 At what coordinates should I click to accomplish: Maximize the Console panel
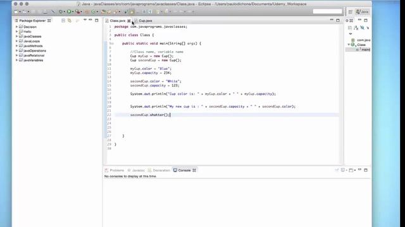pos(366,170)
